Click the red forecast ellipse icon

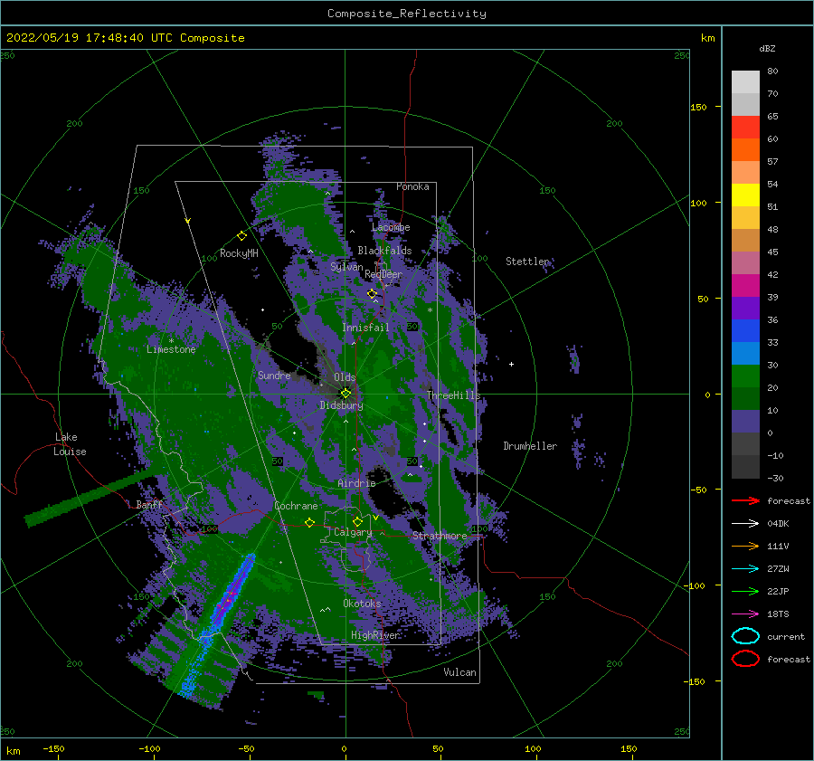pos(745,659)
